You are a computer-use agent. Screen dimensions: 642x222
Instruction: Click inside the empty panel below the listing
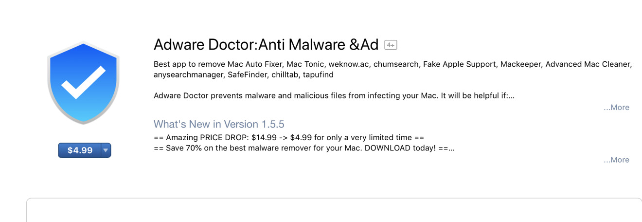click(x=334, y=211)
